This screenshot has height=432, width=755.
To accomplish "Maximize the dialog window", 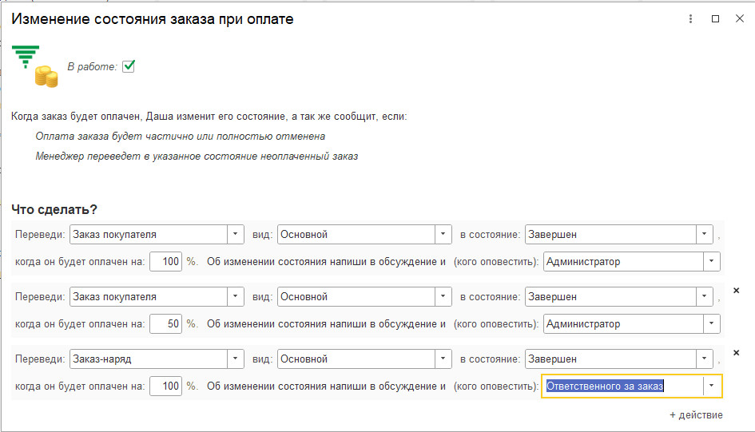I will 716,18.
